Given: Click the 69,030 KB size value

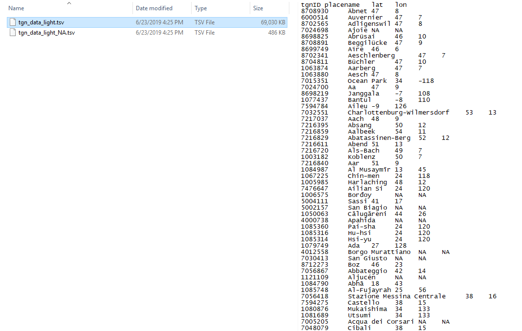Looking at the screenshot, I should (273, 22).
